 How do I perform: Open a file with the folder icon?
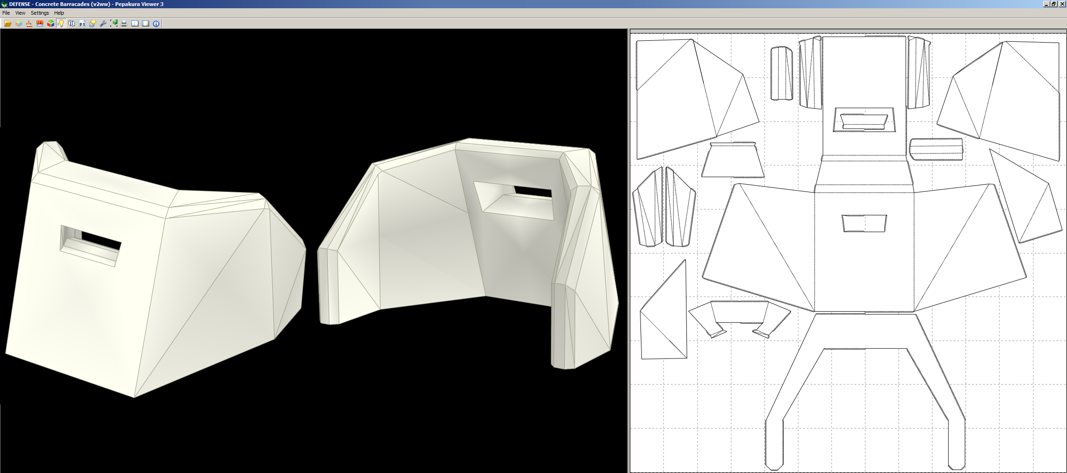click(8, 23)
